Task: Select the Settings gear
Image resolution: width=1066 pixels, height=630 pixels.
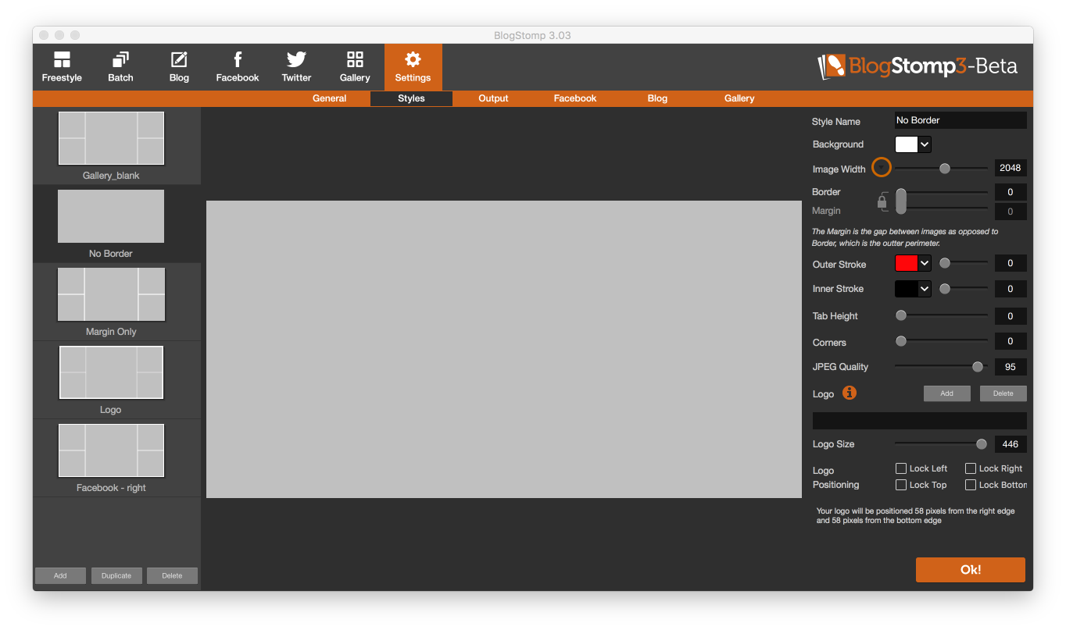Action: [x=413, y=67]
